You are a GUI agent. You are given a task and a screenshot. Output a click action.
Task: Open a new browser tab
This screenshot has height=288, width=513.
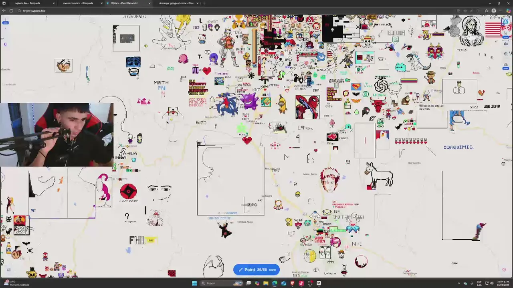(204, 3)
